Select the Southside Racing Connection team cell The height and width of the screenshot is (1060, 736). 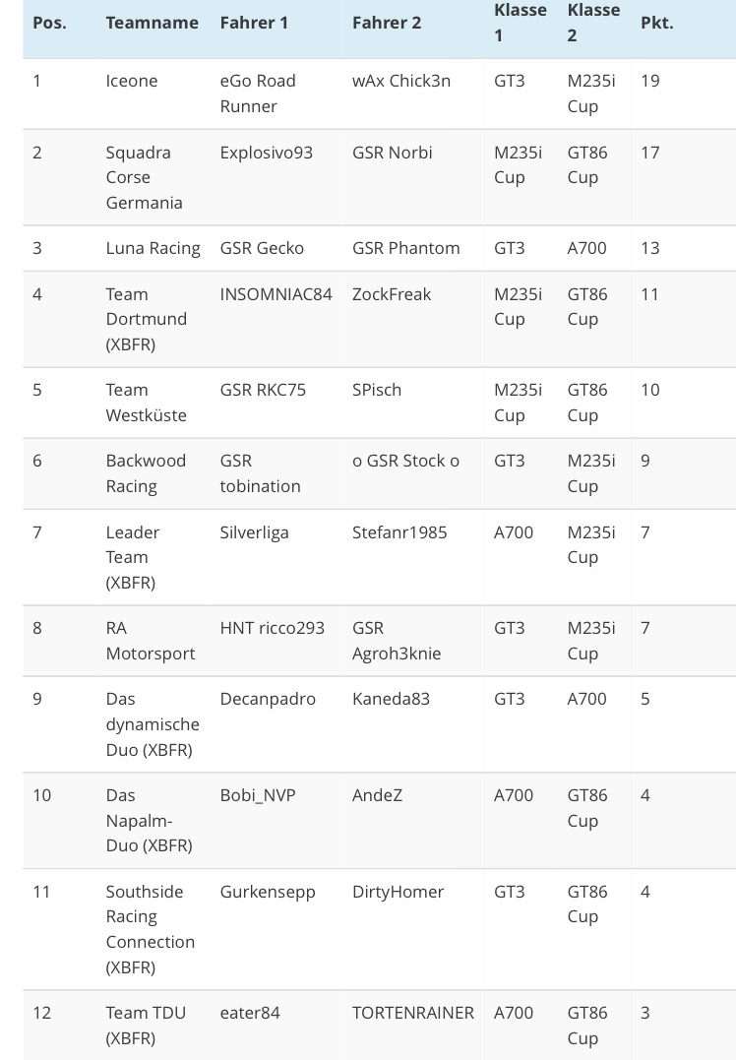coord(150,929)
